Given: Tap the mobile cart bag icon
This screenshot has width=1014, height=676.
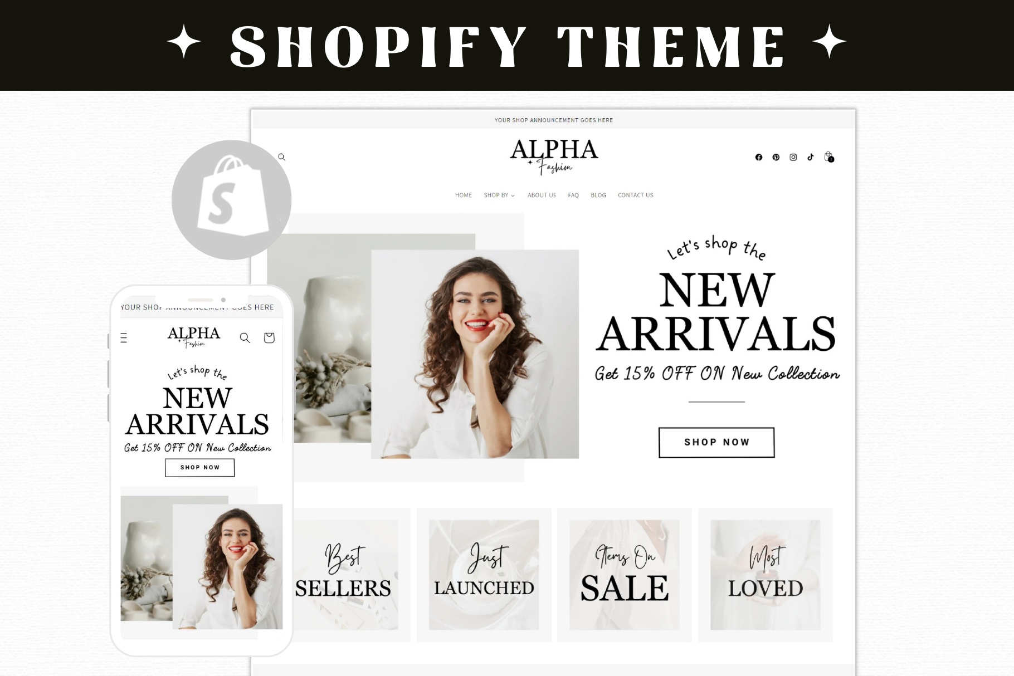Looking at the screenshot, I should pyautogui.click(x=269, y=337).
